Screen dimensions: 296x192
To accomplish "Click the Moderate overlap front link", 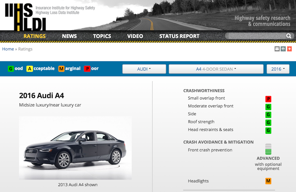I will pos(211,106).
